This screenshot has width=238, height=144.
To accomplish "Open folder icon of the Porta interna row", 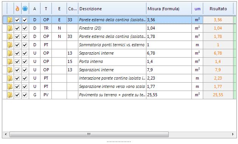I will point(10,62).
